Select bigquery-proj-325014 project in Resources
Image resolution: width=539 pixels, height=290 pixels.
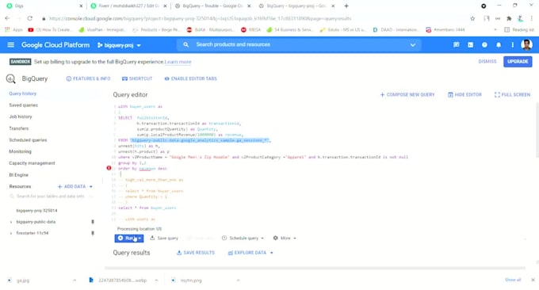[x=36, y=210]
